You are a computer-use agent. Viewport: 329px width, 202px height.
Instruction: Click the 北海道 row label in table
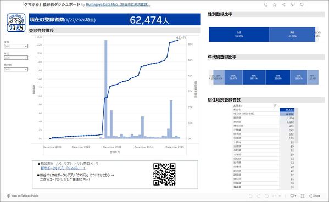coord(237,155)
